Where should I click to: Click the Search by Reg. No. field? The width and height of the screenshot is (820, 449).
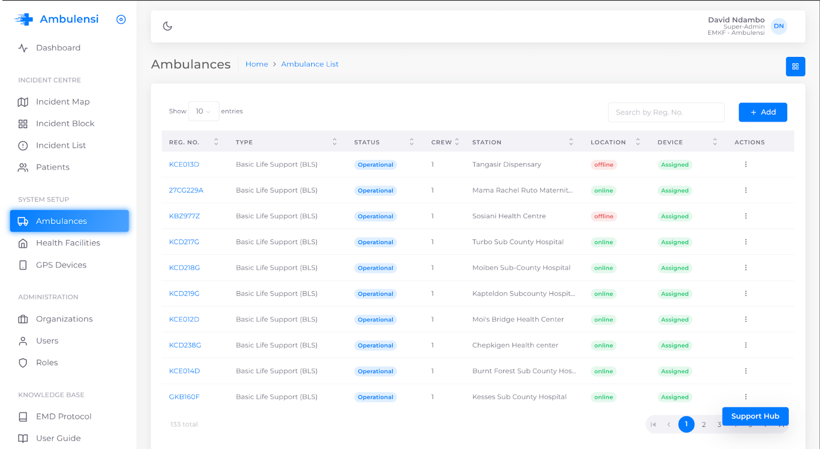coord(665,112)
